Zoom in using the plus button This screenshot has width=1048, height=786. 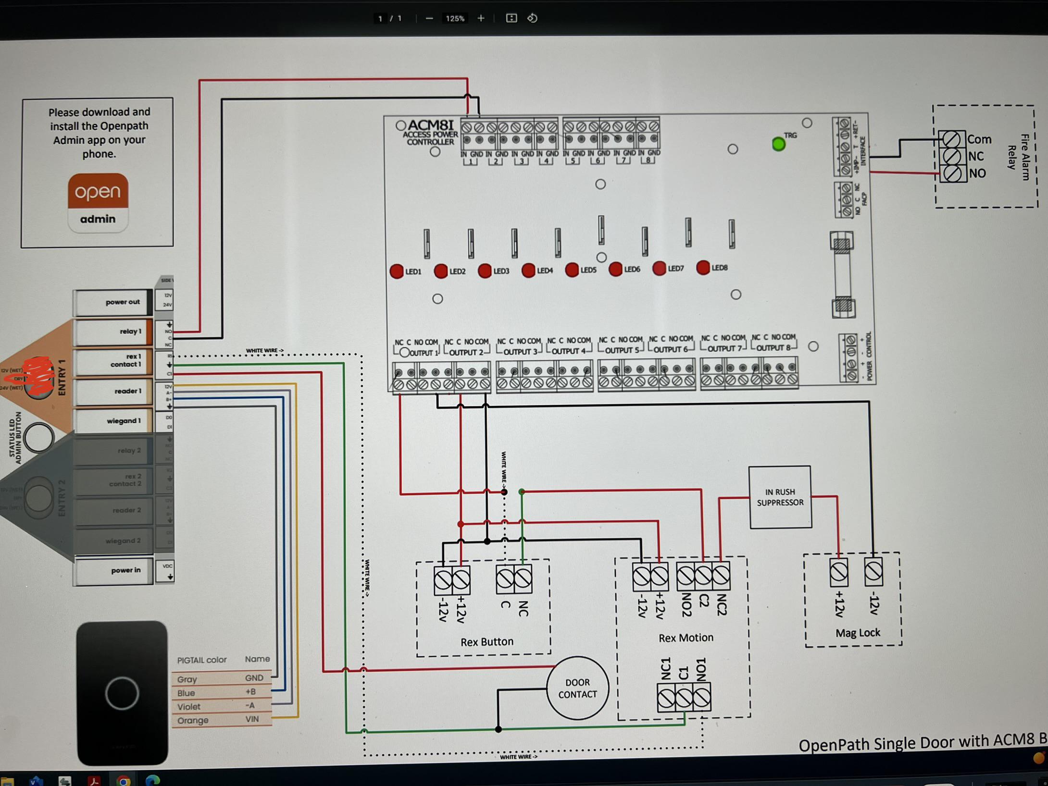(480, 18)
